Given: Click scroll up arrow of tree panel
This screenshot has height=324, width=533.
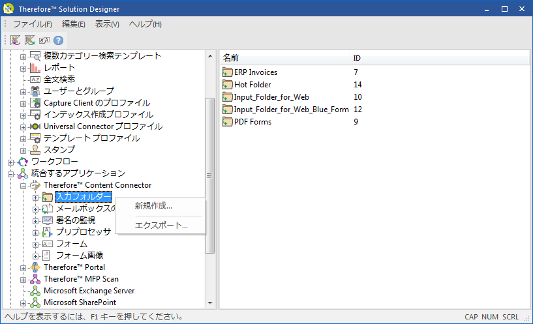Looking at the screenshot, I should click(x=210, y=55).
